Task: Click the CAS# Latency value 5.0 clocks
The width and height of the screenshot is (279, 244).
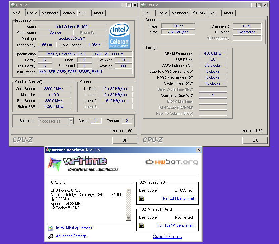Action: tap(213, 65)
